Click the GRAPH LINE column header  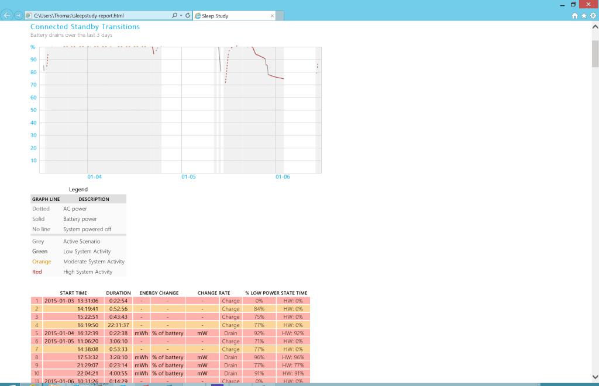click(x=46, y=199)
